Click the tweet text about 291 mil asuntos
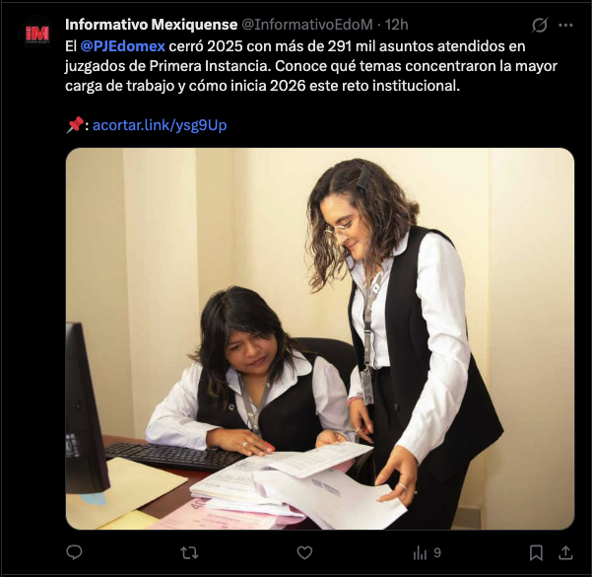This screenshot has width=592, height=577. (x=311, y=66)
